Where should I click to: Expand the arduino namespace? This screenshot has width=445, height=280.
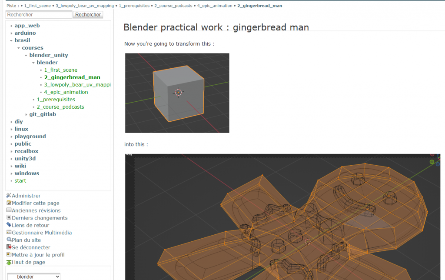tap(11, 33)
